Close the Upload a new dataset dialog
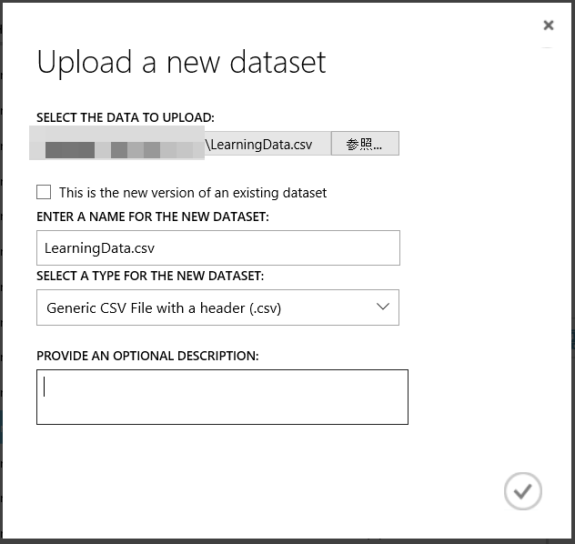 click(x=549, y=25)
